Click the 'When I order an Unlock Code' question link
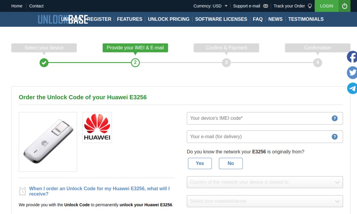Viewport: 357px width, 214px height. tap(99, 191)
